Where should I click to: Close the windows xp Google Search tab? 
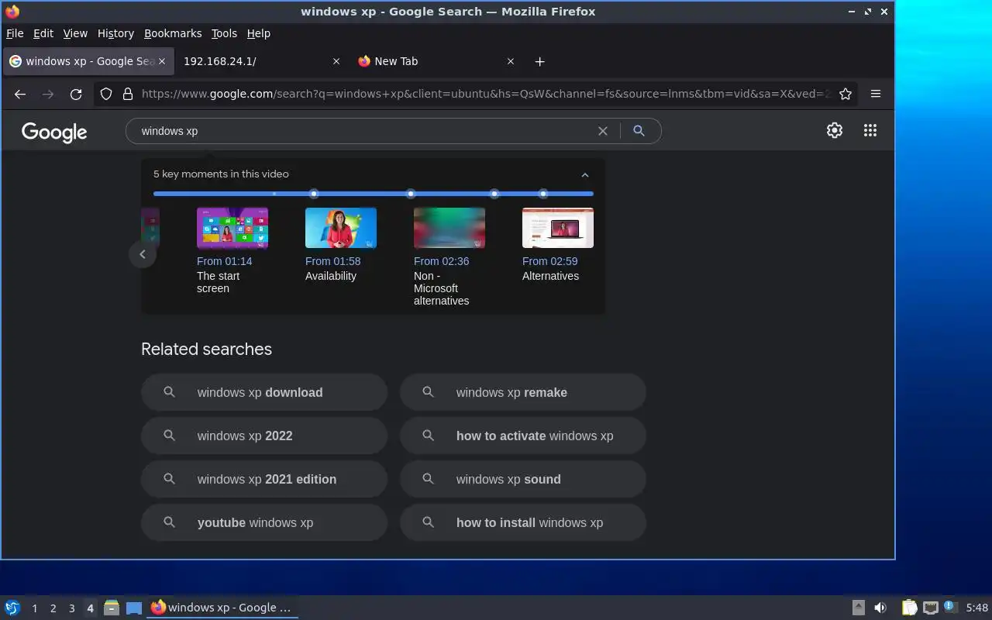click(x=162, y=61)
